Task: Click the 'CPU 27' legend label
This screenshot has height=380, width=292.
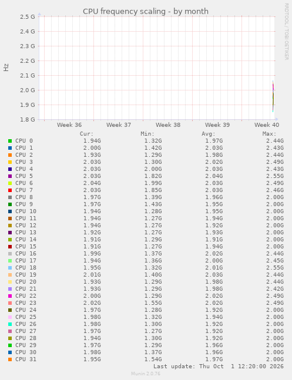Action: [26, 331]
